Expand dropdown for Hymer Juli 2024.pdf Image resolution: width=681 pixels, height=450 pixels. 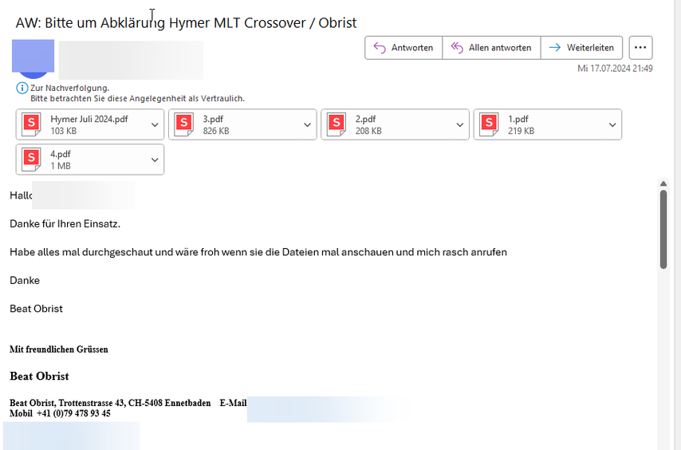[x=155, y=125]
